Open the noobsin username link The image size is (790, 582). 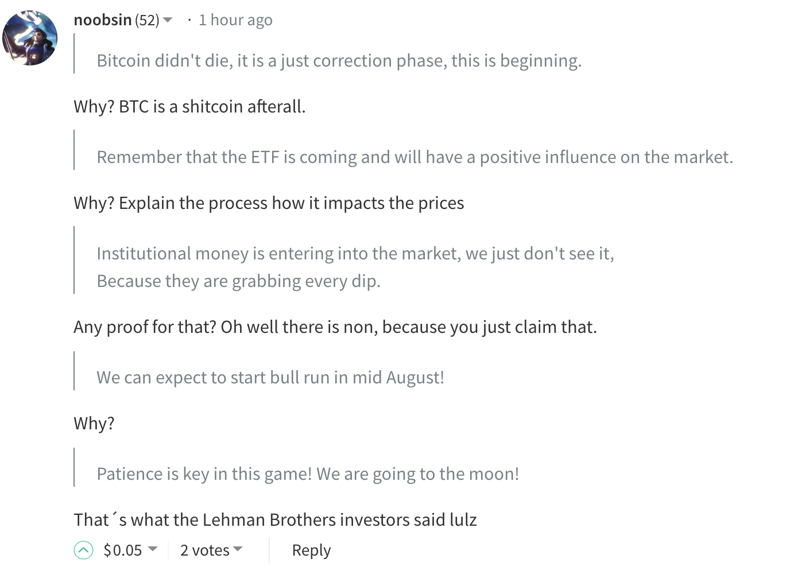tap(103, 20)
